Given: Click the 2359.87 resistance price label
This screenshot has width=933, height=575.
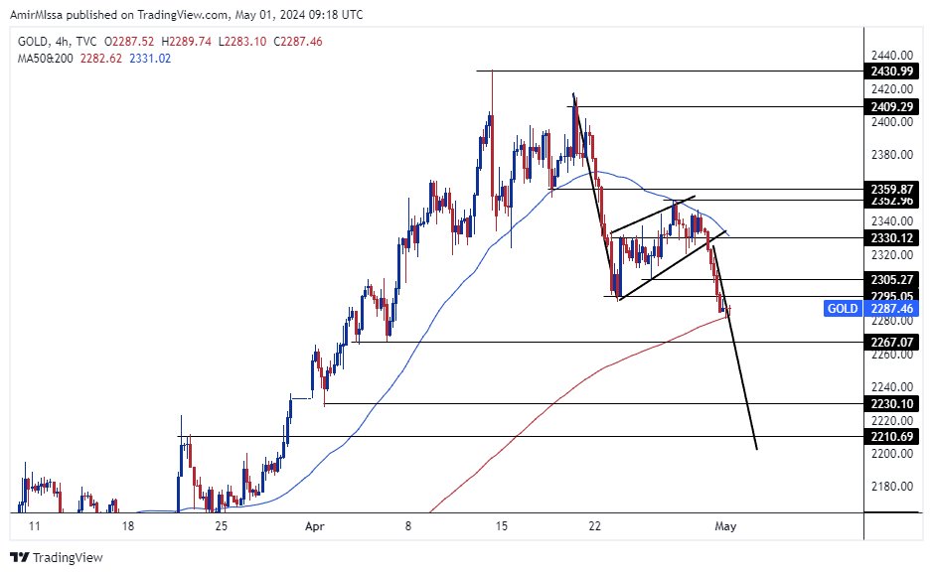Looking at the screenshot, I should [889, 188].
